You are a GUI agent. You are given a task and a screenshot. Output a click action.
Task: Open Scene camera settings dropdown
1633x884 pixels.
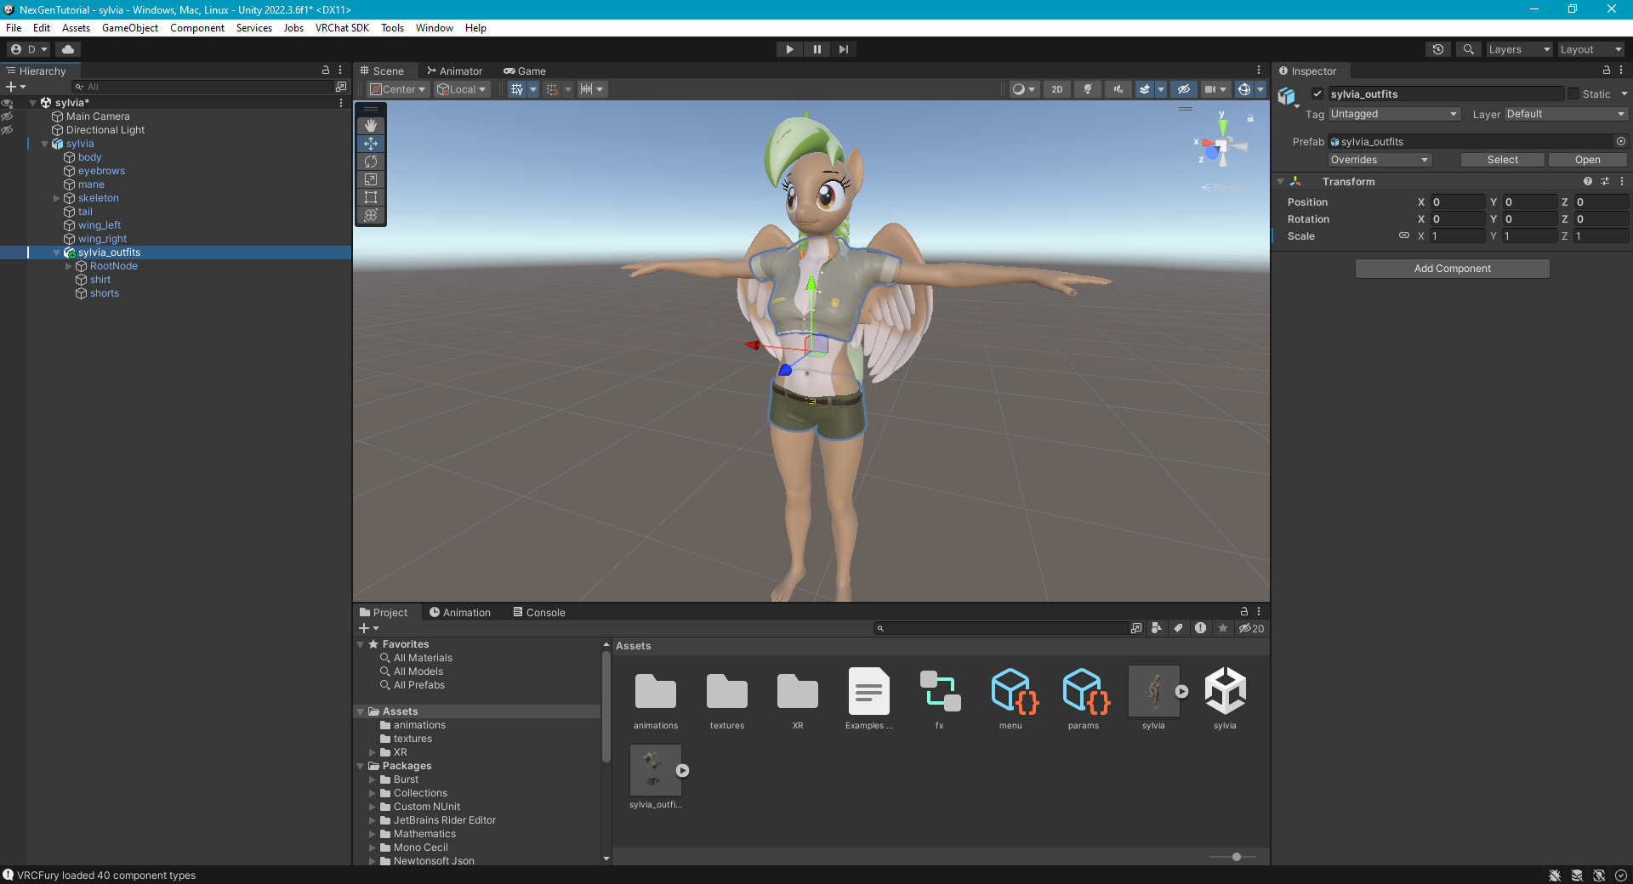pos(1215,89)
